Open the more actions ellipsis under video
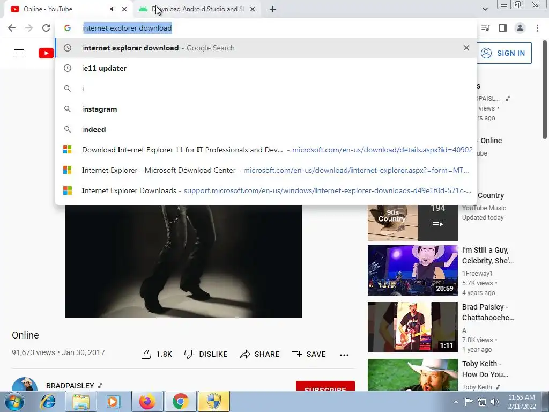Image resolution: width=549 pixels, height=412 pixels. [x=344, y=355]
